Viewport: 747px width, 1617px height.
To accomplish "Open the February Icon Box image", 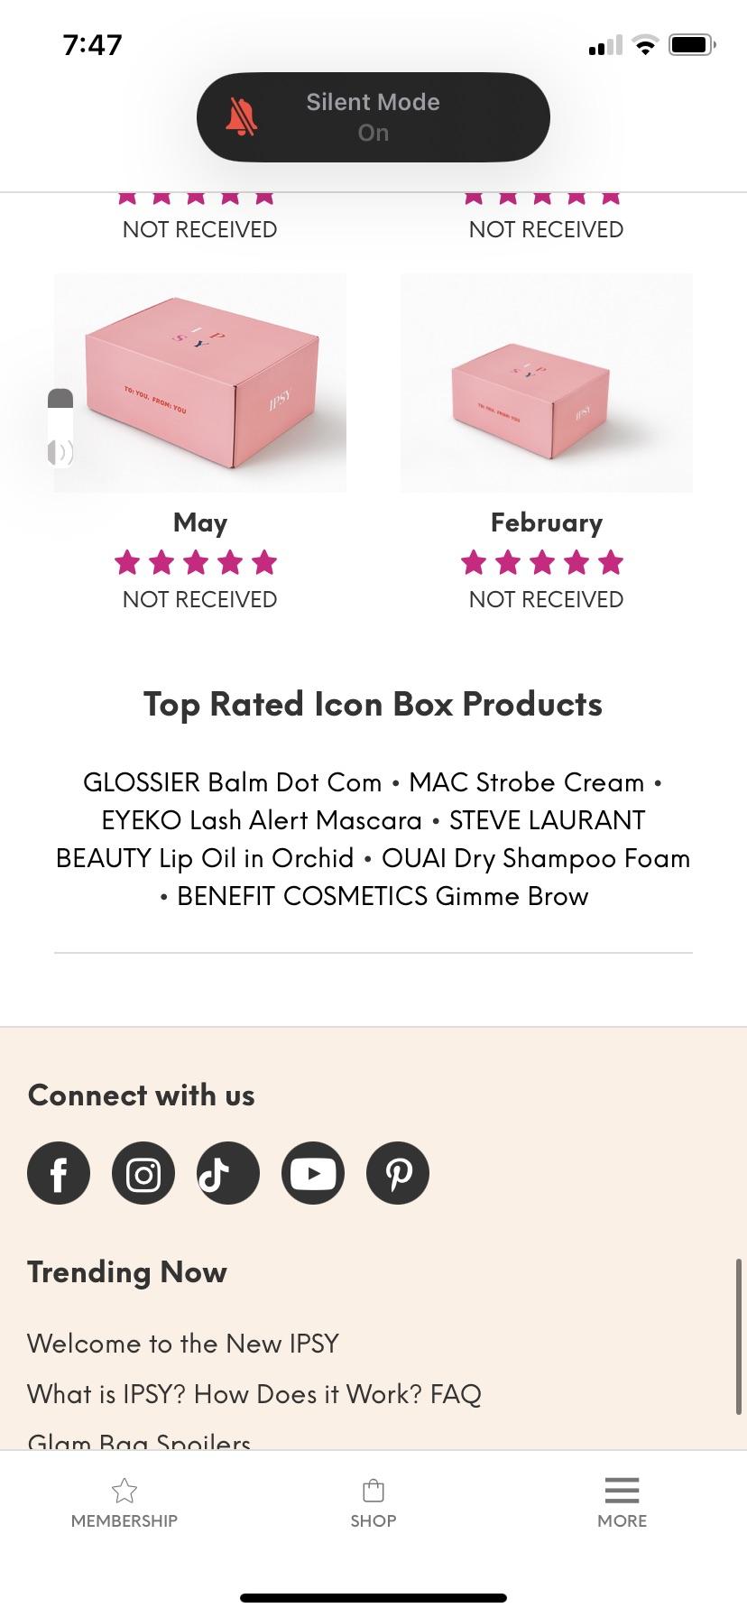I will (547, 383).
